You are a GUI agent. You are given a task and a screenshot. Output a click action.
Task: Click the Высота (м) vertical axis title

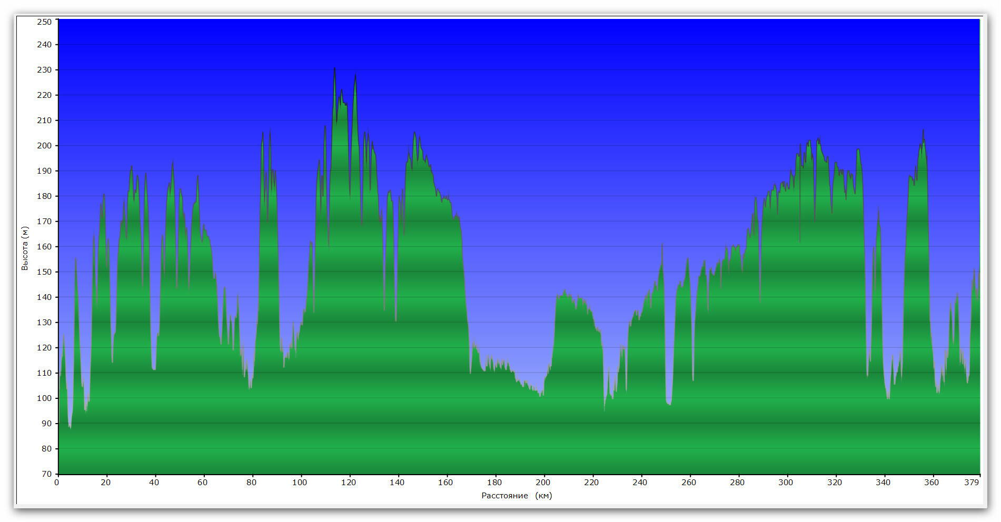pos(24,248)
